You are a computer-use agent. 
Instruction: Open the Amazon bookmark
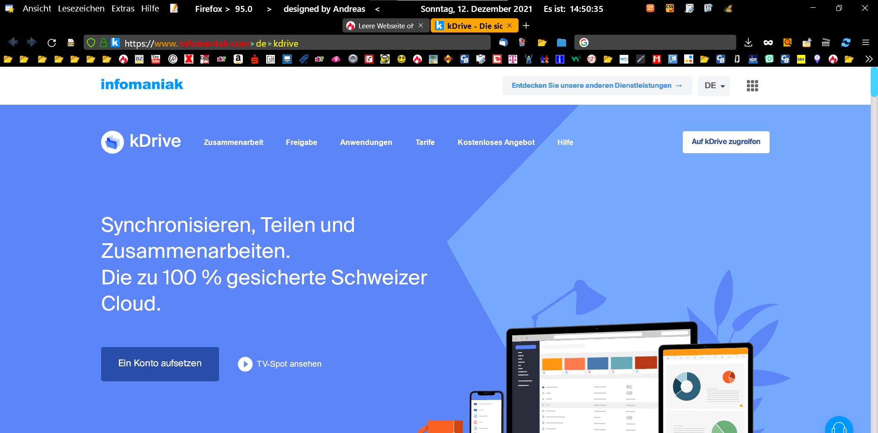(238, 59)
